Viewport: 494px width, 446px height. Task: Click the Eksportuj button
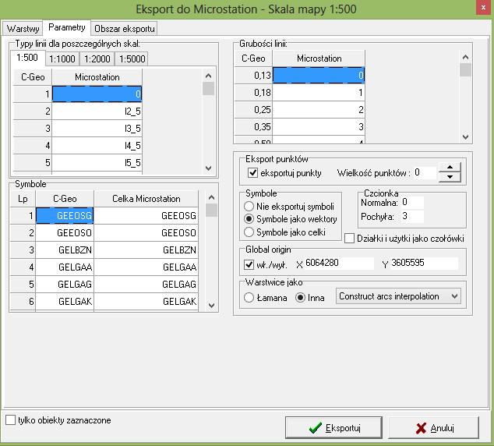(333, 428)
